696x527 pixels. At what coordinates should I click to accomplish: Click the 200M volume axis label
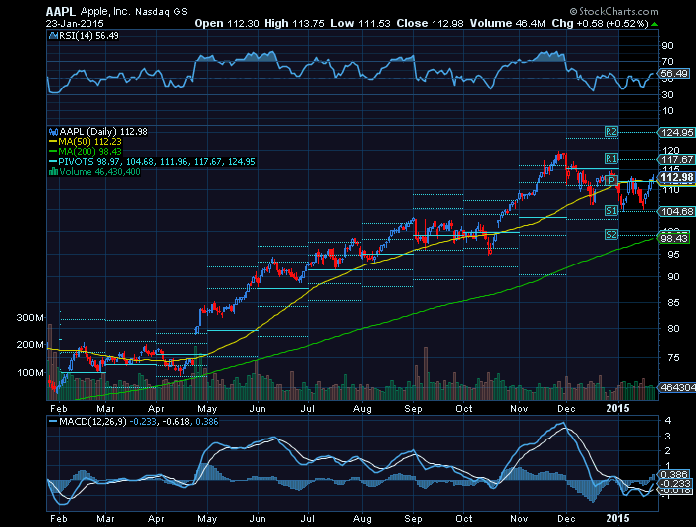coord(30,345)
